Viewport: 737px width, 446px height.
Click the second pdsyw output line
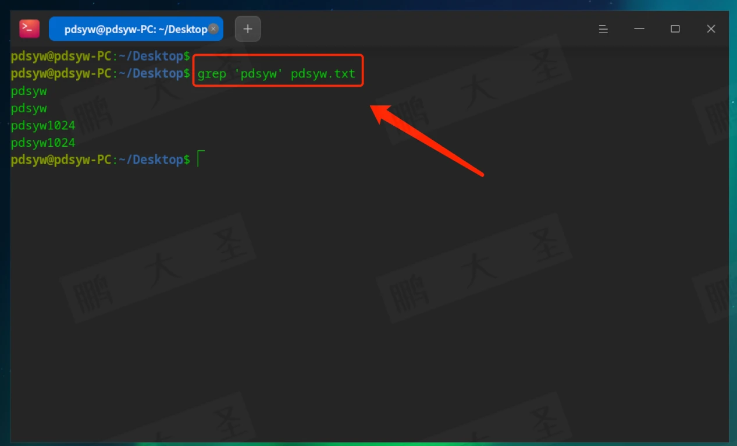point(29,108)
